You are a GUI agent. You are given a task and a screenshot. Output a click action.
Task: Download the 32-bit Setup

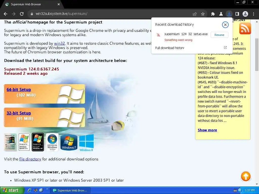click(19, 113)
